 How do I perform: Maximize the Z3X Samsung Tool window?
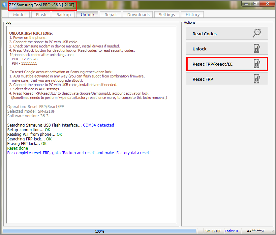[255, 4]
